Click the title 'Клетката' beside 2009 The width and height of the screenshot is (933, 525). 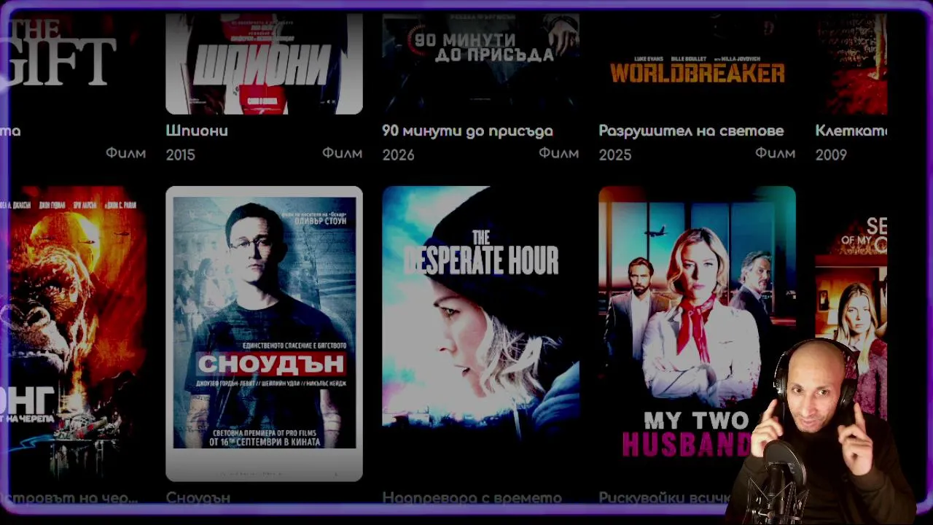pyautogui.click(x=851, y=131)
